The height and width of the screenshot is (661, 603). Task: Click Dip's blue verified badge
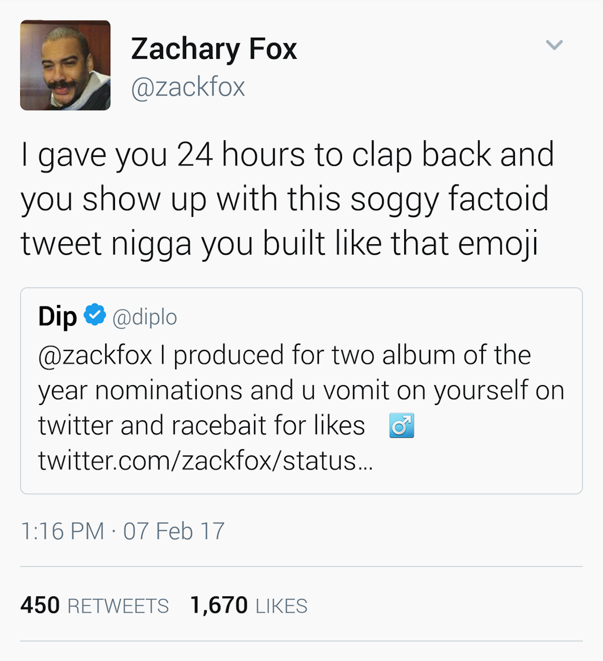95,314
